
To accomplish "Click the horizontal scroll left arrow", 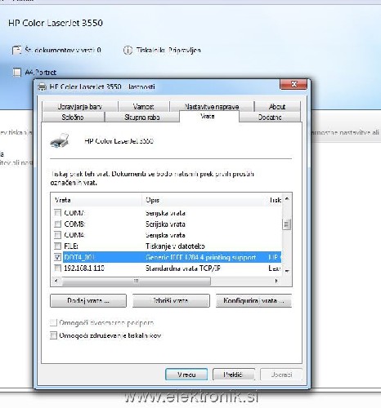I will click(x=56, y=281).
